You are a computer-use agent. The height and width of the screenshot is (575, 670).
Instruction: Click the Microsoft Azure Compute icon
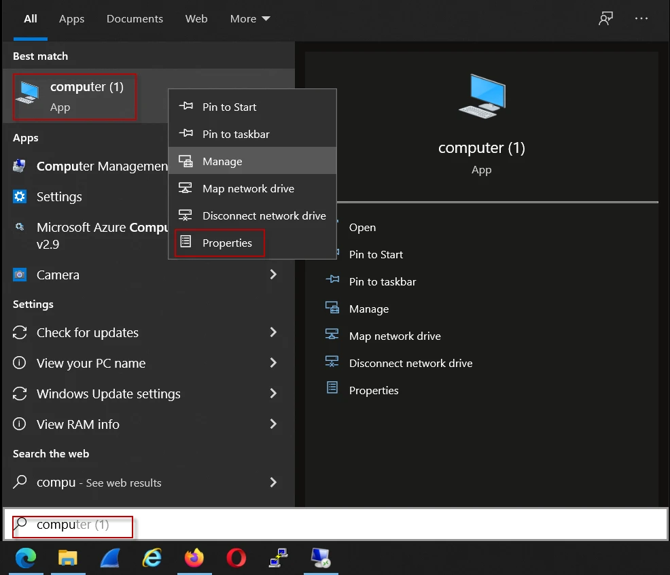pyautogui.click(x=19, y=227)
